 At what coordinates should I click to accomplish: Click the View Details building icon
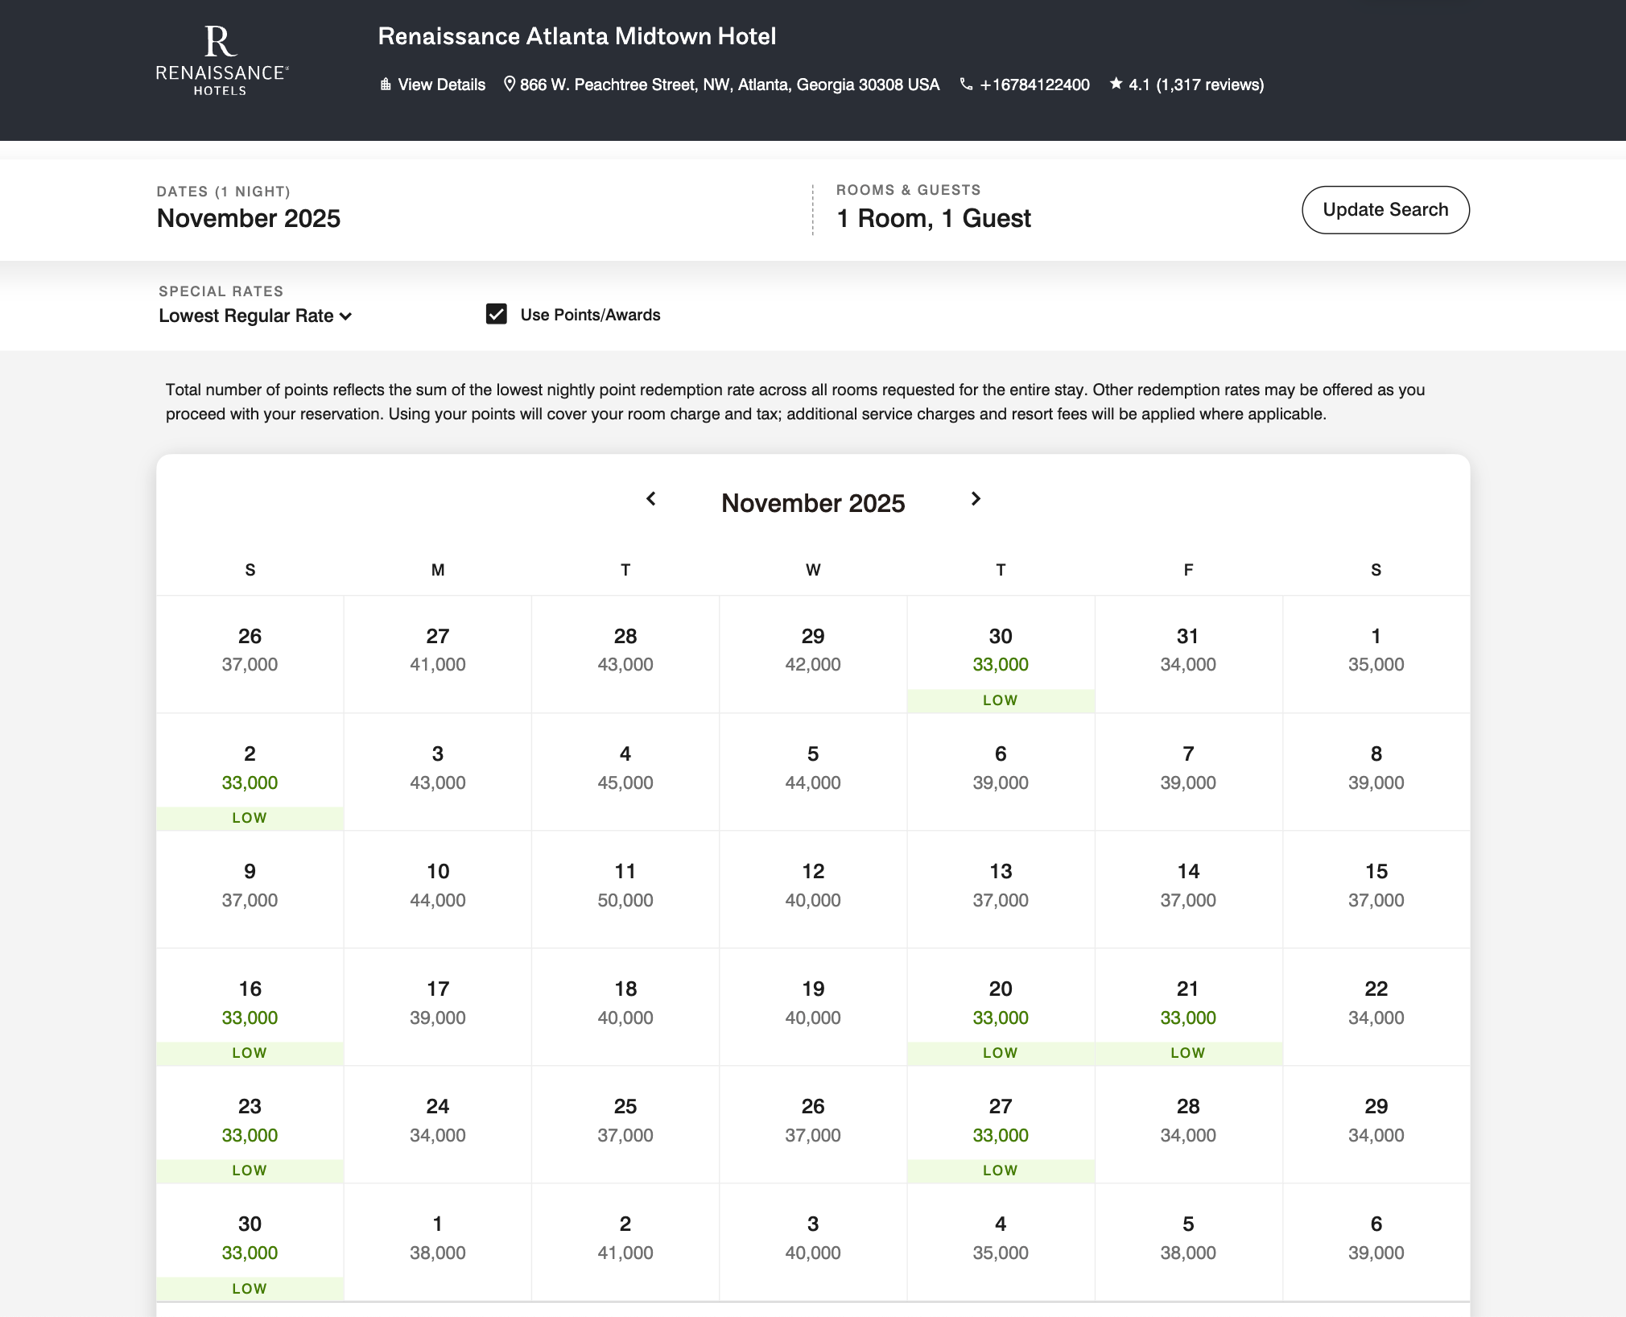(386, 85)
